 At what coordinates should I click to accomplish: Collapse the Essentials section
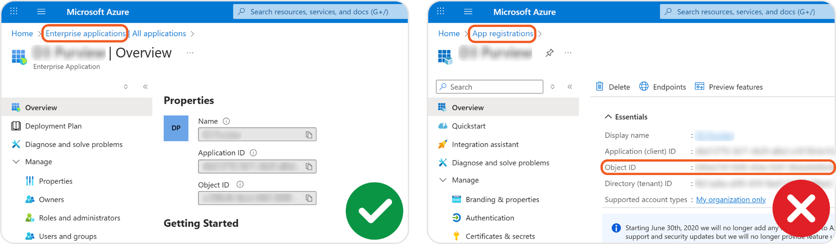(x=608, y=117)
